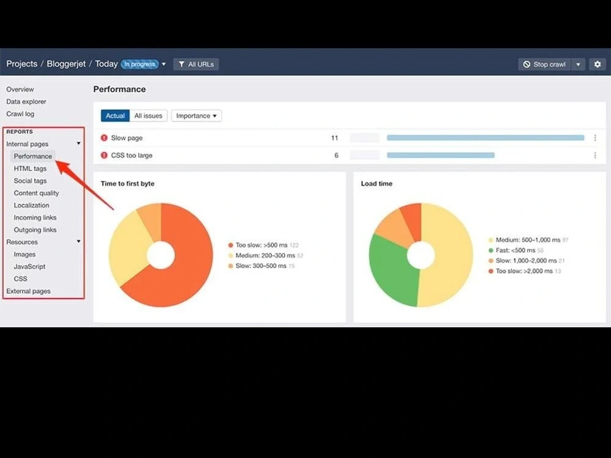Open the Localization report
Screen dimensions: 611x458
(32, 205)
